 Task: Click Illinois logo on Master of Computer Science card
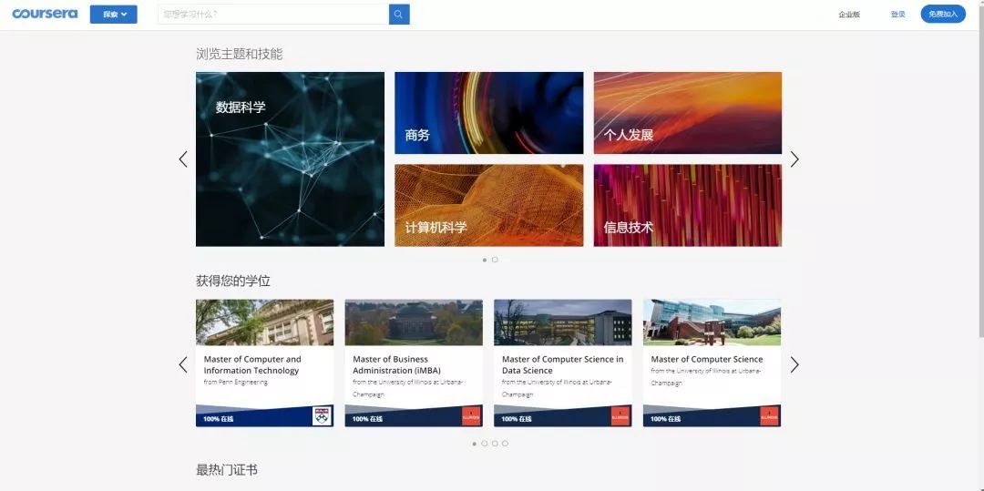pos(769,415)
